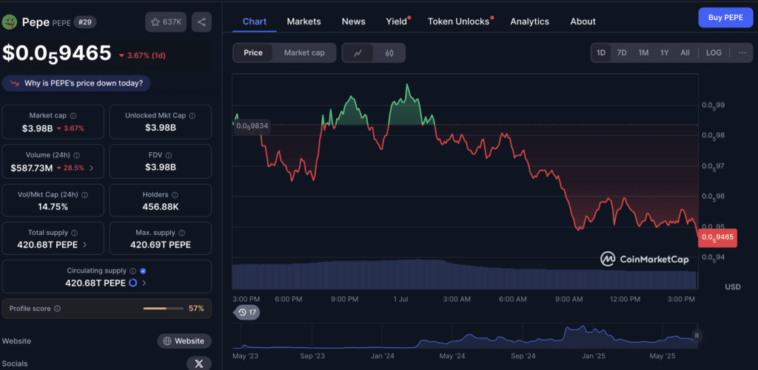Click the bottom historical timeline chart

pos(464,336)
